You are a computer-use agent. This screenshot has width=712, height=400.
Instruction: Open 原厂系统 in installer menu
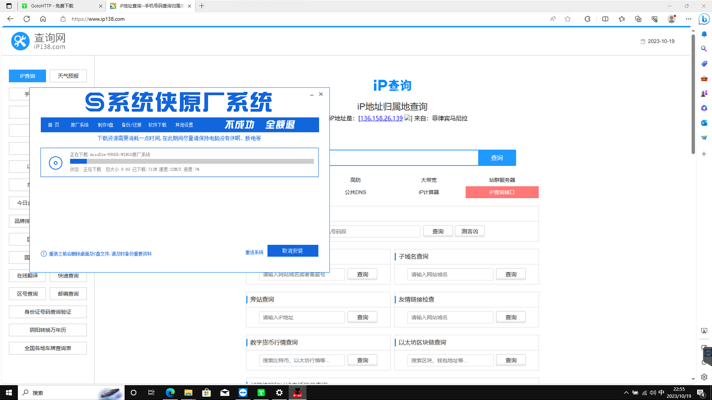[79, 125]
